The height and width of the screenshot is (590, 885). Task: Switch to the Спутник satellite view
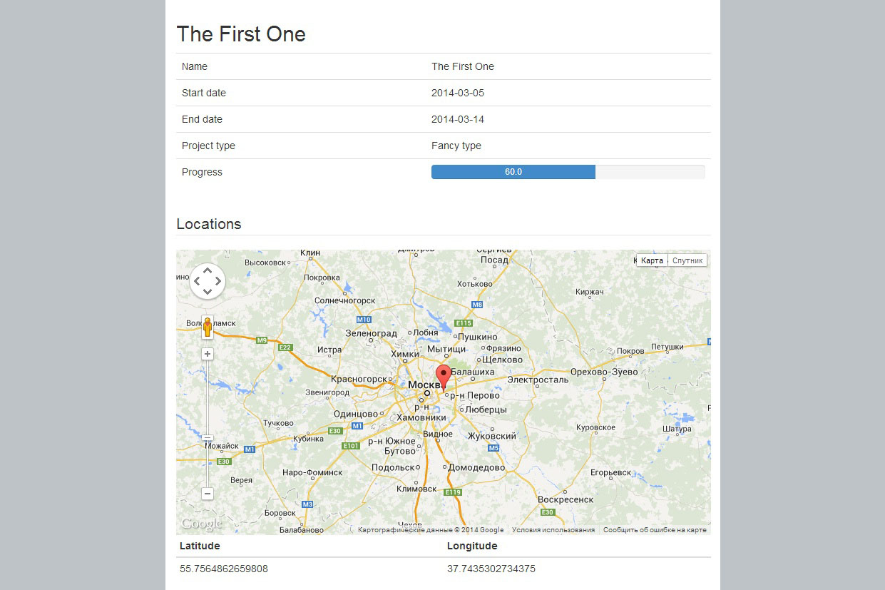click(x=687, y=260)
